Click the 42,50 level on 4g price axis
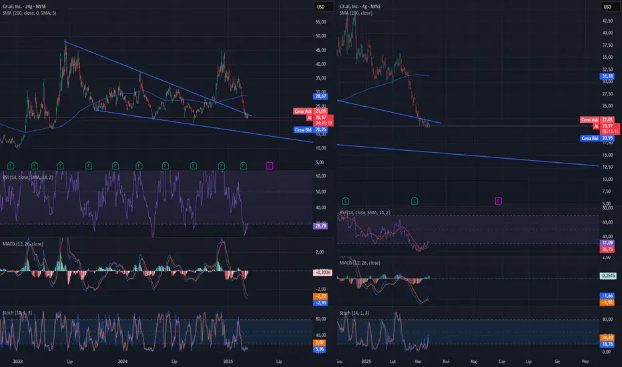 coord(607,21)
